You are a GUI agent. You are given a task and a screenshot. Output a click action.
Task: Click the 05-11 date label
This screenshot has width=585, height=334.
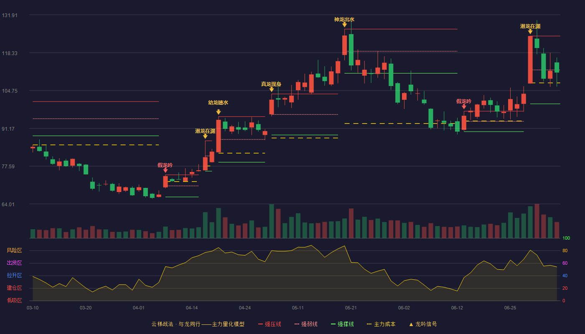(298, 308)
